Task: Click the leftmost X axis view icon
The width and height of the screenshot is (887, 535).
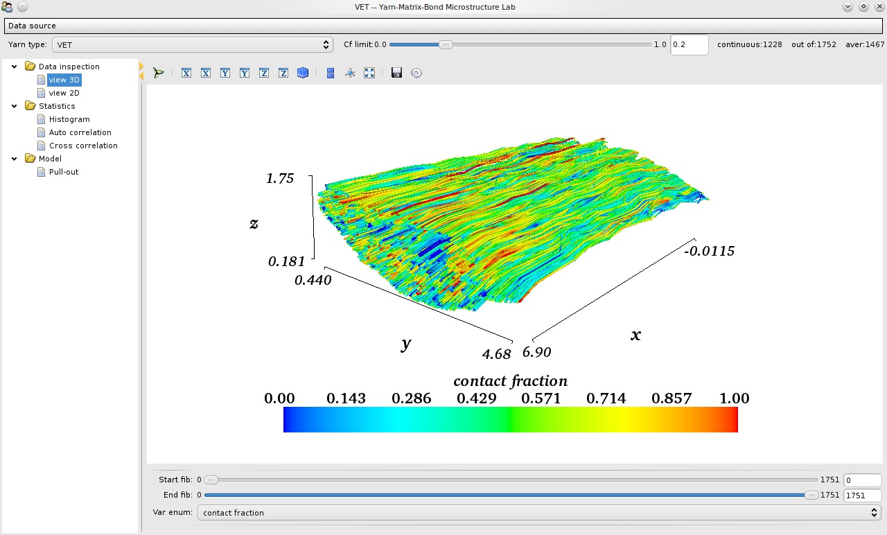Action: click(186, 73)
